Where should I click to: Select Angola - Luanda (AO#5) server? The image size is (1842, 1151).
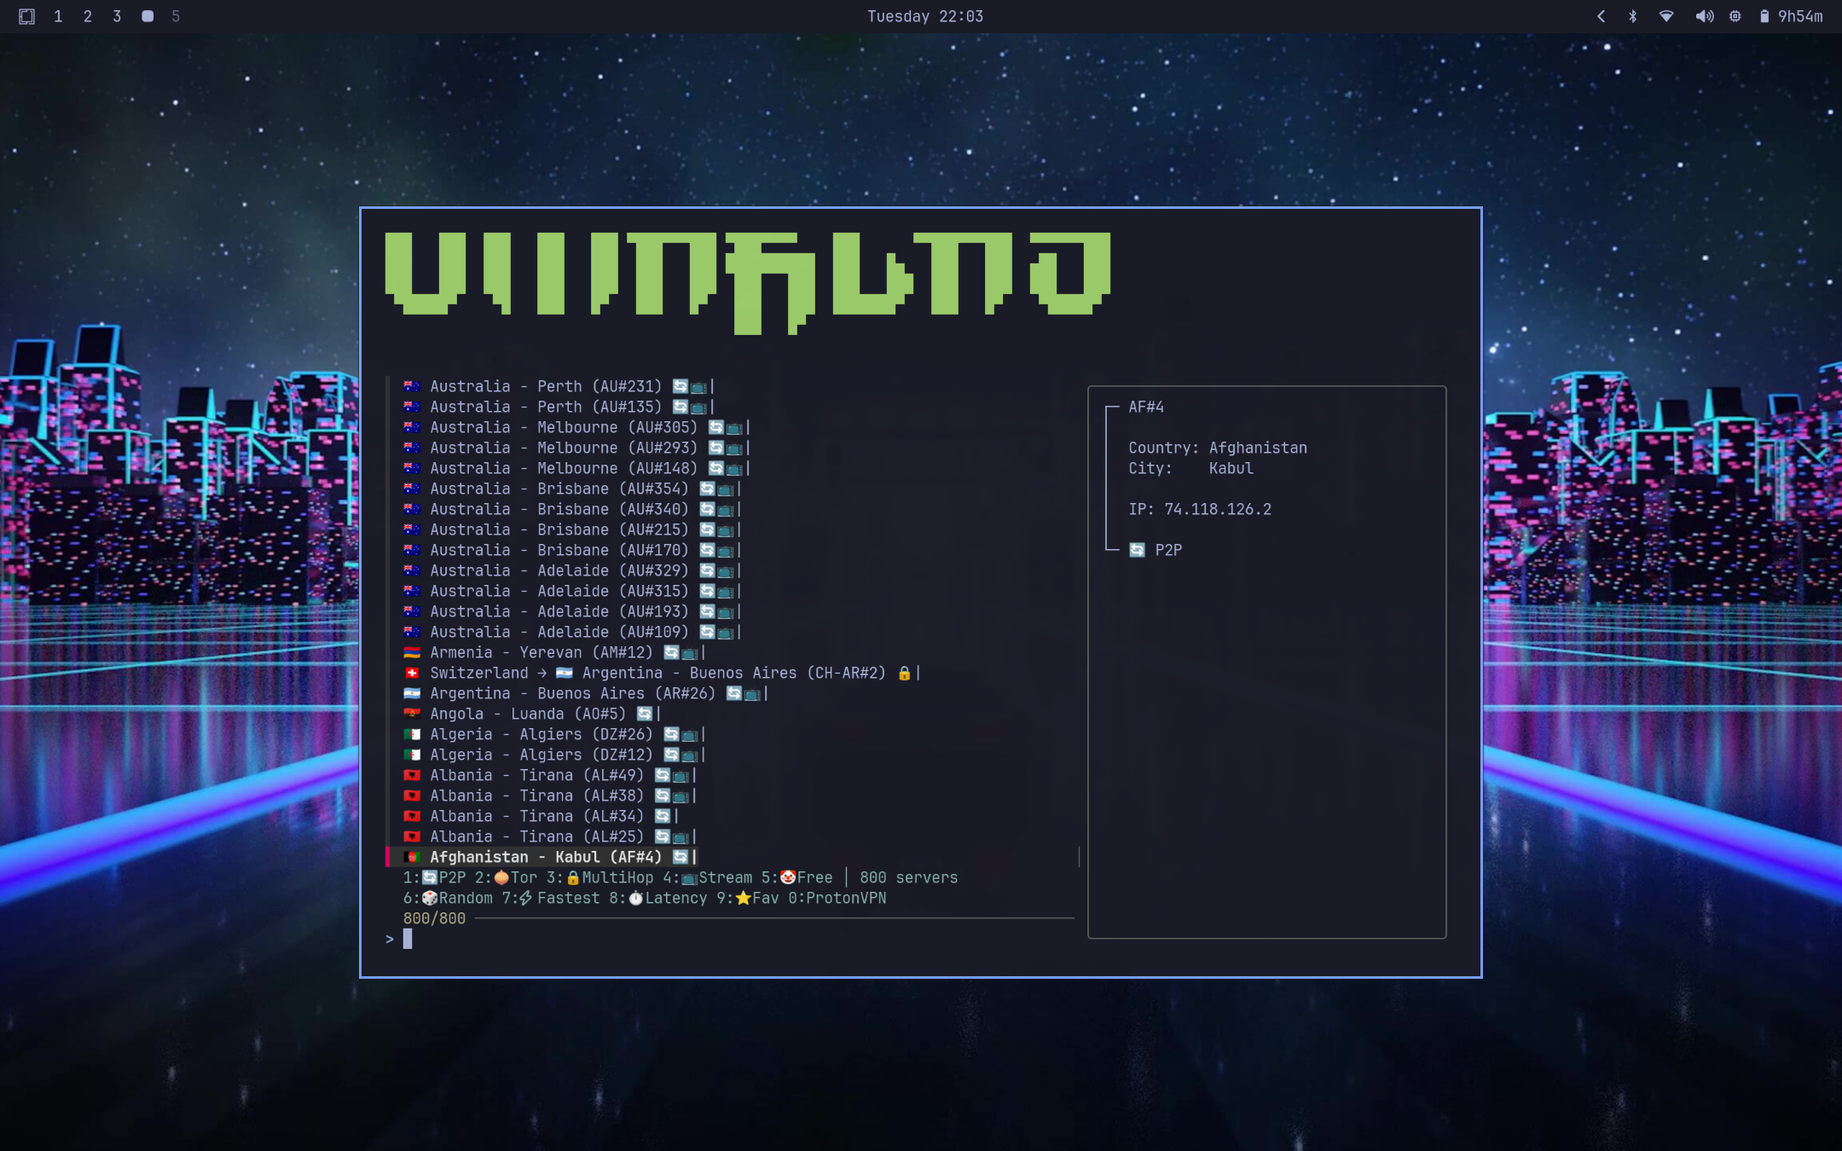527,714
